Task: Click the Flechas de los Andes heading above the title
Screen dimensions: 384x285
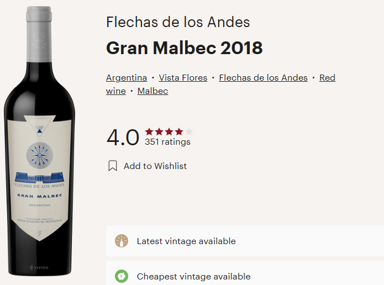Action: (178, 22)
